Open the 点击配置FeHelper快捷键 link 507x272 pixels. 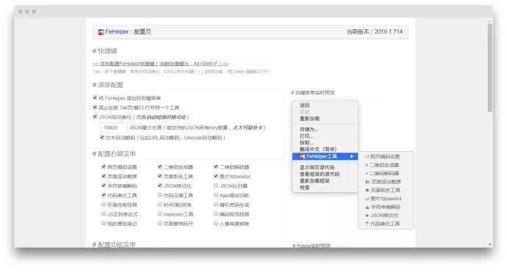pos(160,64)
